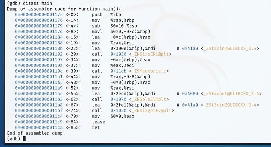Click the 'sub $0x10,%rsp' instruction
Viewport: 271px width, 147px height.
pyautogui.click(x=114, y=26)
